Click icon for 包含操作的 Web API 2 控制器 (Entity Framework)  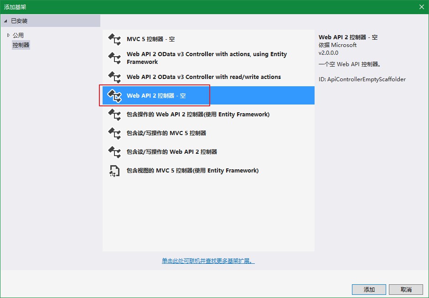[114, 115]
